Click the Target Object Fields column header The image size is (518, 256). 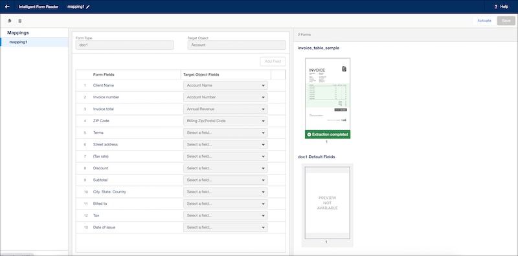coord(201,74)
